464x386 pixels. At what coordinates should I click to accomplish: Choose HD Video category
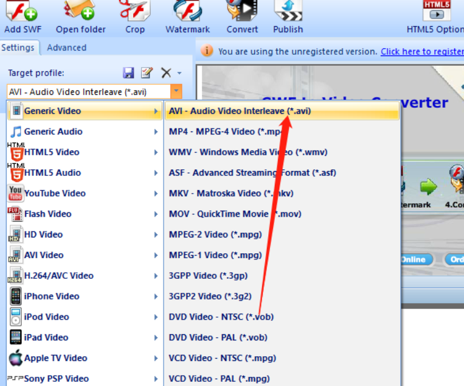(85, 234)
